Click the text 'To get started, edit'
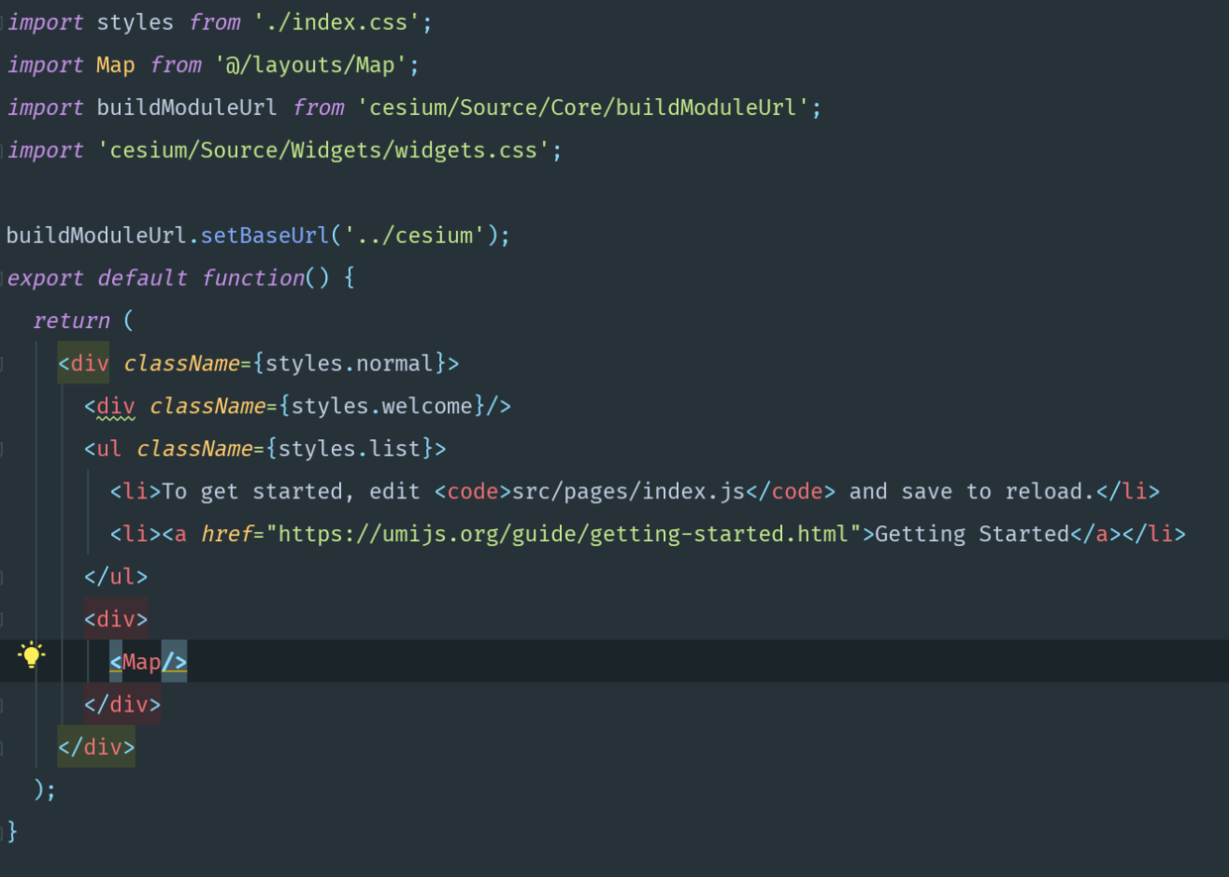Viewport: 1229px width, 877px height. (291, 492)
